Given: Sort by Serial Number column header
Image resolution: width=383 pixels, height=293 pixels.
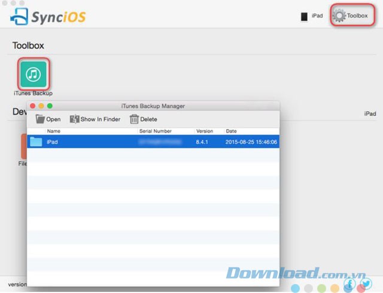Looking at the screenshot, I should point(156,131).
